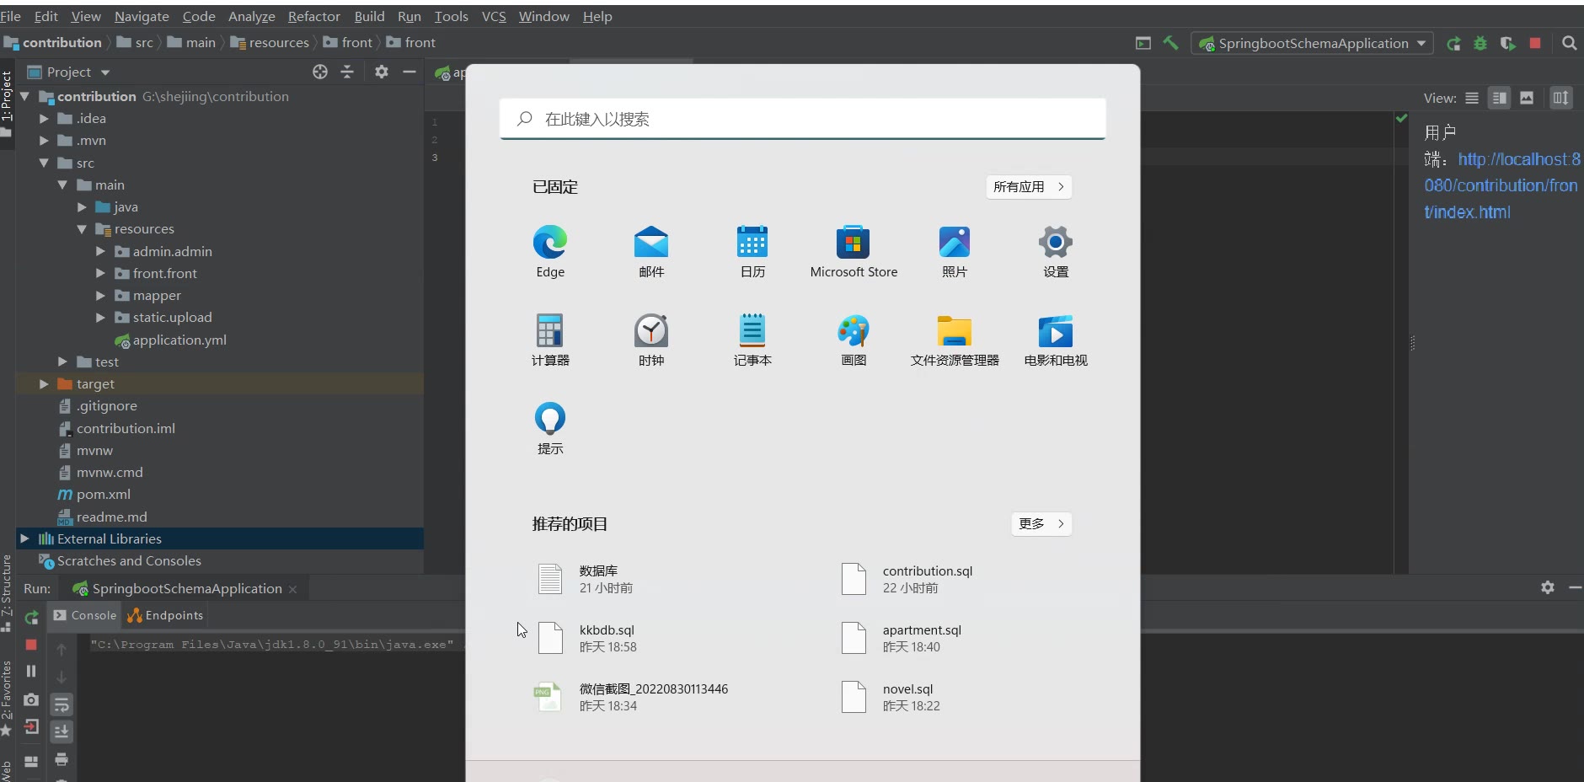Open the Navigate menu
This screenshot has width=1584, height=782.
[x=142, y=16]
